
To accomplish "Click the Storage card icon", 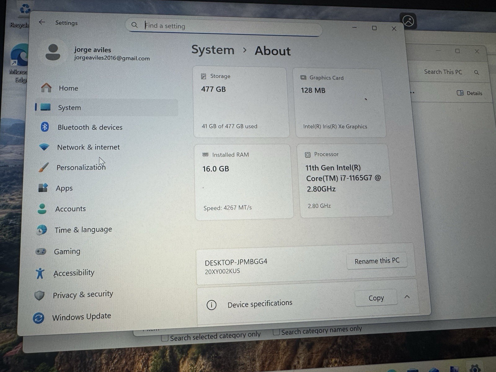I will pyautogui.click(x=203, y=76).
